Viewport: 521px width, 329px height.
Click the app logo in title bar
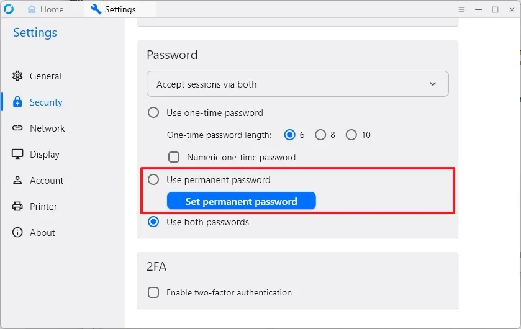tap(9, 9)
